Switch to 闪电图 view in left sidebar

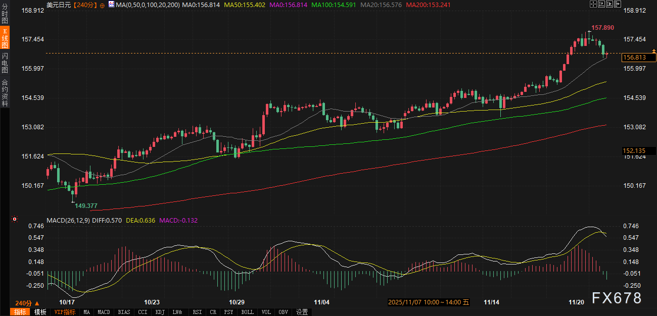[x=5, y=64]
